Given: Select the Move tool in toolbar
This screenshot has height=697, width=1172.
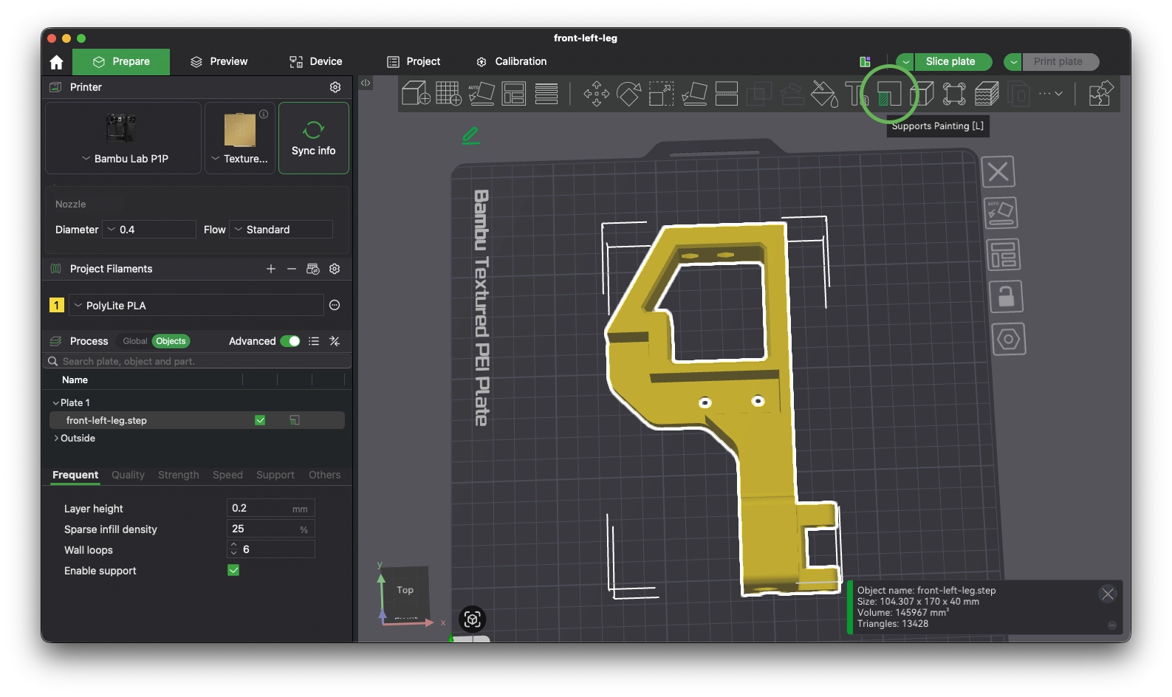Looking at the screenshot, I should 596,94.
